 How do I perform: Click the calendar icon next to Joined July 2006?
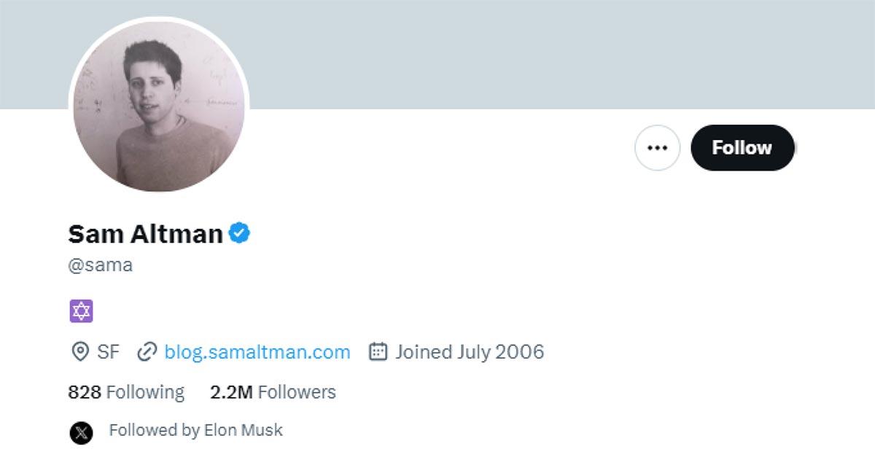[x=376, y=351]
